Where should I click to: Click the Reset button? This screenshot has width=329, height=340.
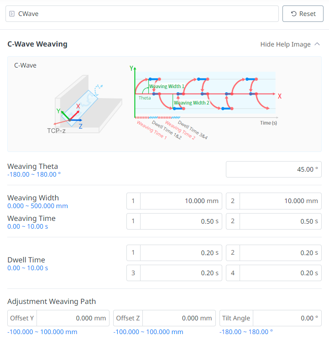pos(303,14)
